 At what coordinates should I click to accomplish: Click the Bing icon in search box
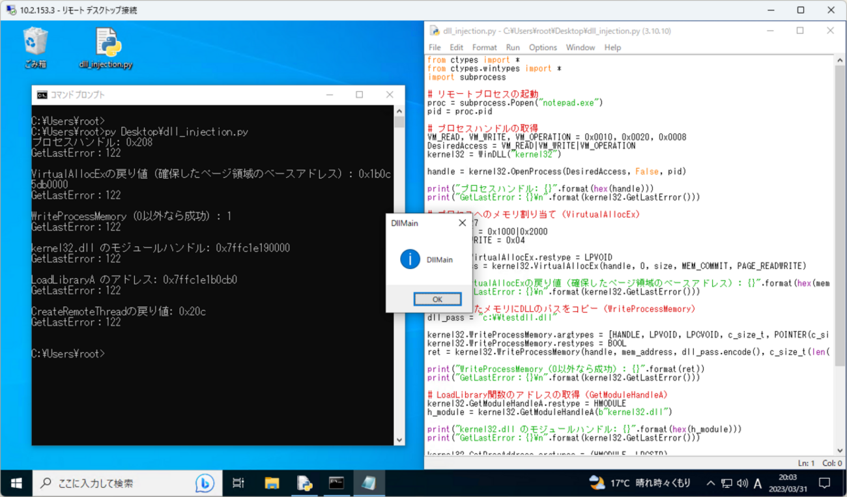click(x=205, y=483)
